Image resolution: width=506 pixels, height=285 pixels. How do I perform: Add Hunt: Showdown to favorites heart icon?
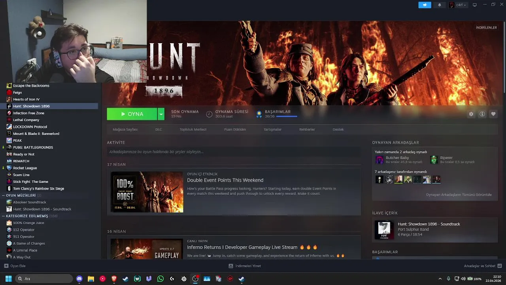tap(493, 114)
